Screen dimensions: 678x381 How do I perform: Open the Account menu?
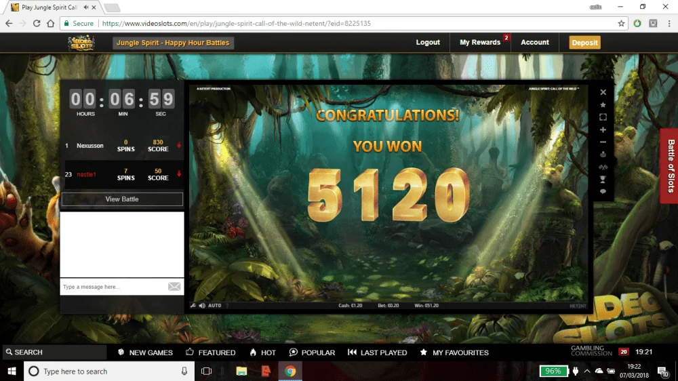[534, 43]
